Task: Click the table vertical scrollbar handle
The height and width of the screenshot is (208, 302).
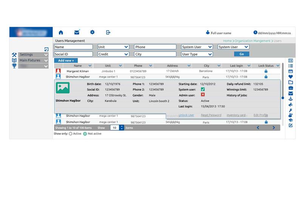Action: [283, 98]
